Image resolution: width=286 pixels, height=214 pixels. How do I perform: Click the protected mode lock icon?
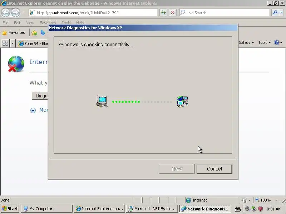pos(244,200)
